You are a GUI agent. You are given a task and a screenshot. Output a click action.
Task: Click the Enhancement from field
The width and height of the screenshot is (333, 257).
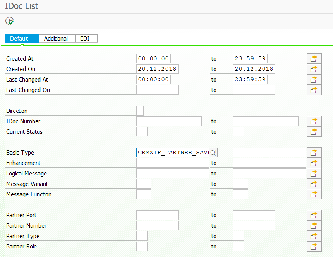coord(172,163)
